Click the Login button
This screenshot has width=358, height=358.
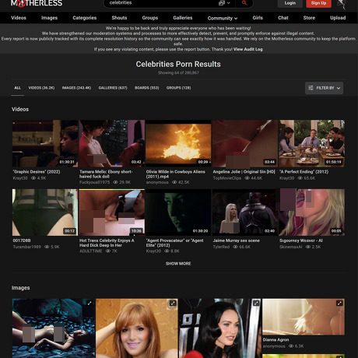[290, 3]
